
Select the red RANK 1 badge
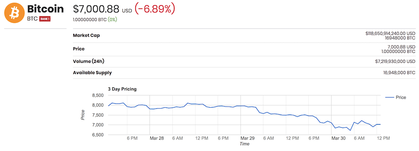[x=45, y=19]
